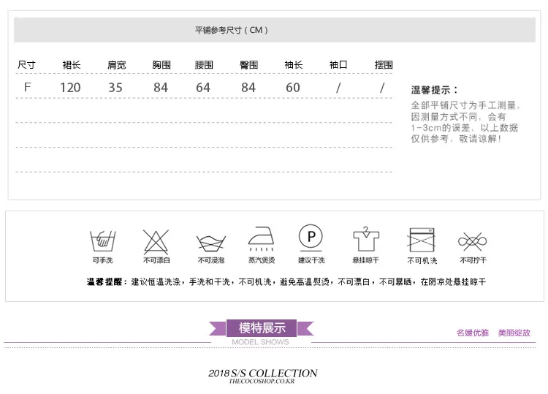Click the 袖口 column header
This screenshot has height=394, width=548.
click(x=338, y=64)
